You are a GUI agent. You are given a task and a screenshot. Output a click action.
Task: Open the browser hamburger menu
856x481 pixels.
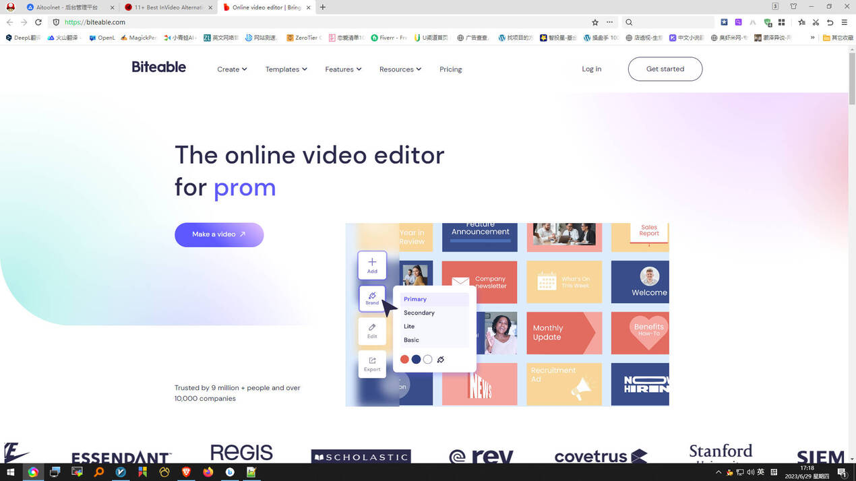tap(844, 22)
